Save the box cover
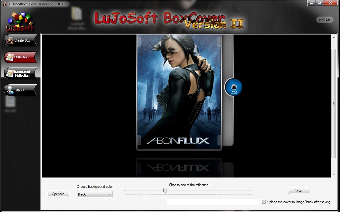340x212 pixels. coord(298,191)
